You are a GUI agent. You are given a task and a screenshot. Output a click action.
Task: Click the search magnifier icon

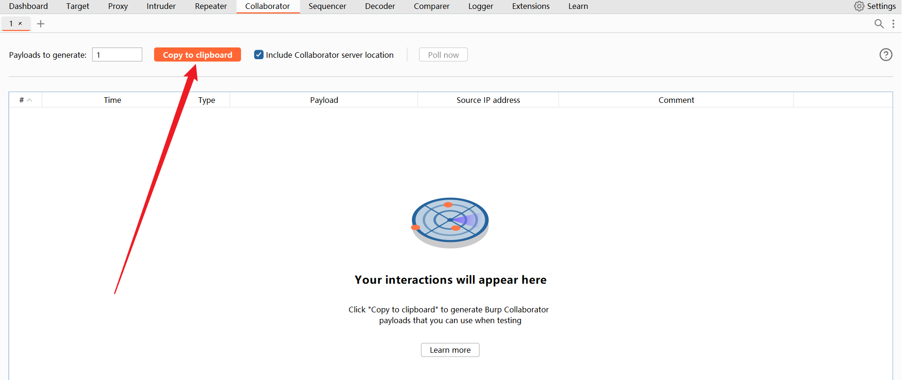click(879, 23)
